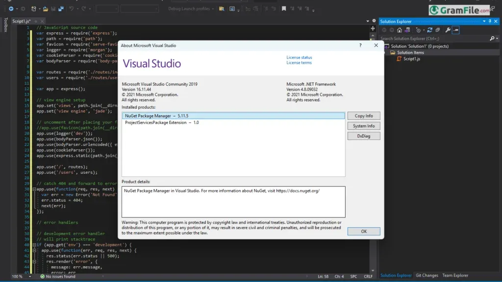Click the editor scrollbar up arrow

(x=373, y=35)
